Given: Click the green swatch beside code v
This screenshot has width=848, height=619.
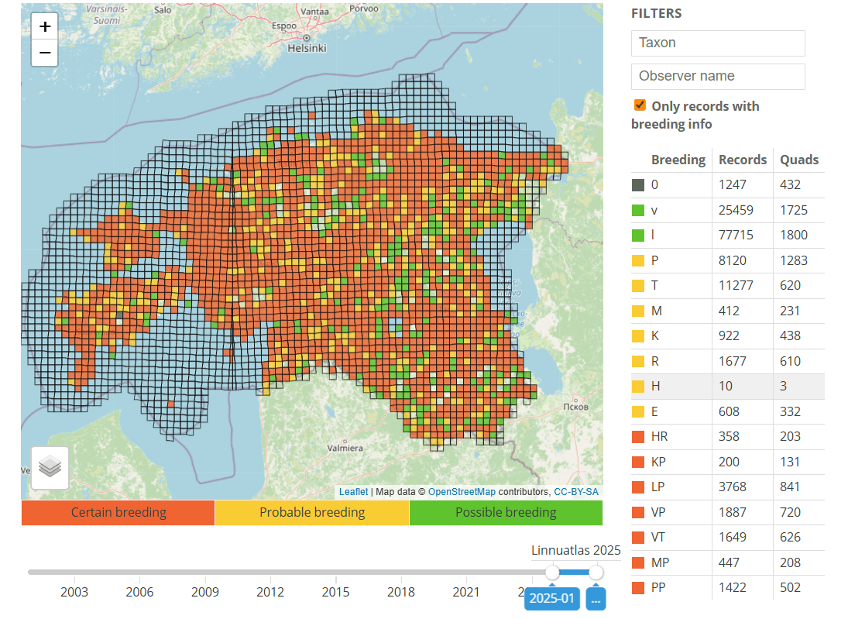Looking at the screenshot, I should point(638,210).
